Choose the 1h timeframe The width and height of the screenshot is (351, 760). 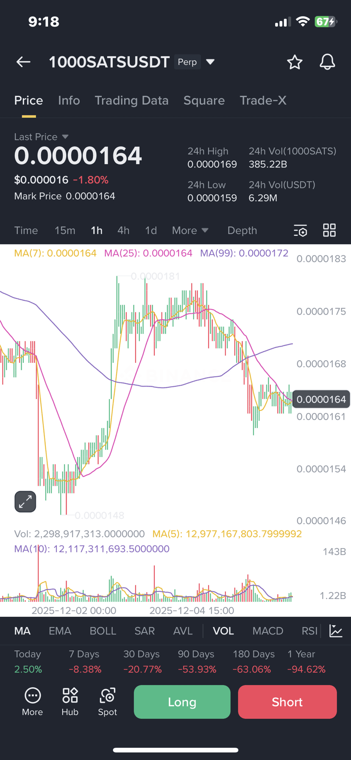97,231
